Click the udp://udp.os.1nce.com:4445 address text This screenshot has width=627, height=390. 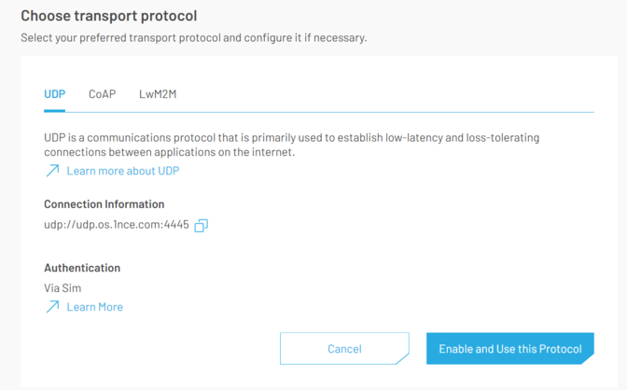(116, 225)
